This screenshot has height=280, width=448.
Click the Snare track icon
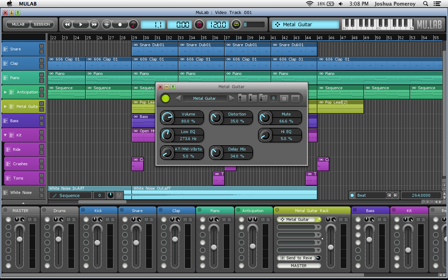tap(5, 49)
